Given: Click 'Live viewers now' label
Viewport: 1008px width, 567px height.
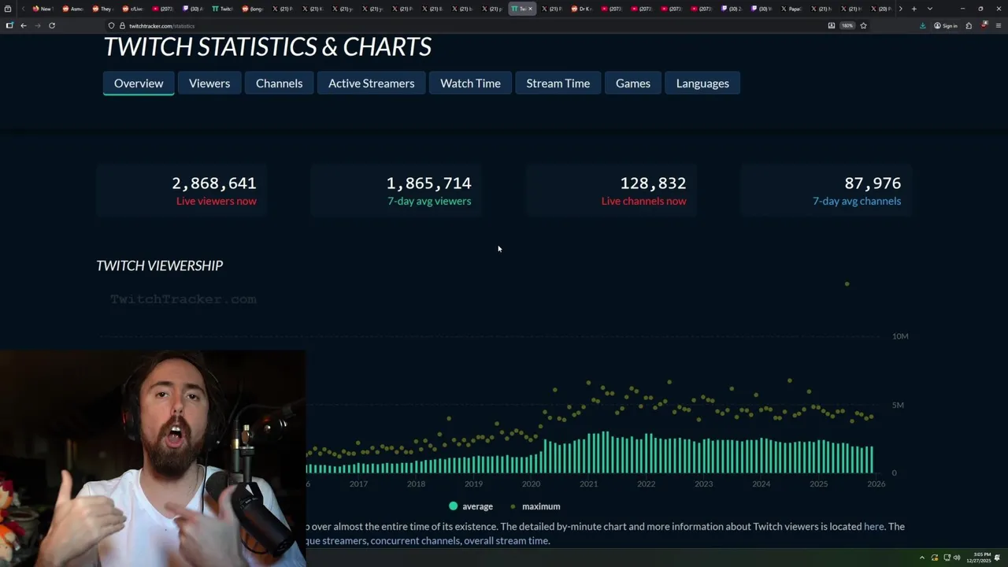Looking at the screenshot, I should (217, 202).
